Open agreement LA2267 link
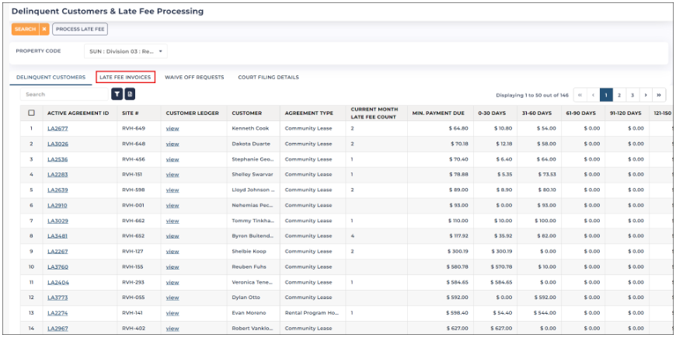Screen dimensions: 676x338 (x=57, y=251)
